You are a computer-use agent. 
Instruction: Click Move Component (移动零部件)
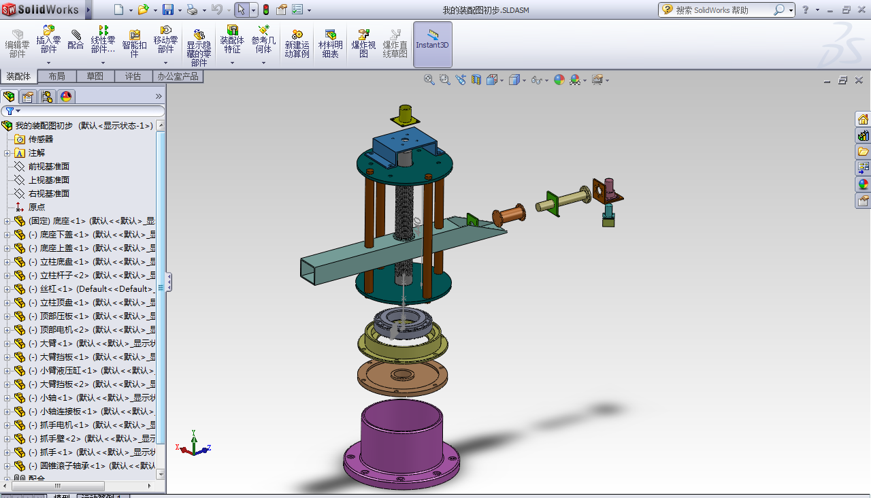point(165,40)
